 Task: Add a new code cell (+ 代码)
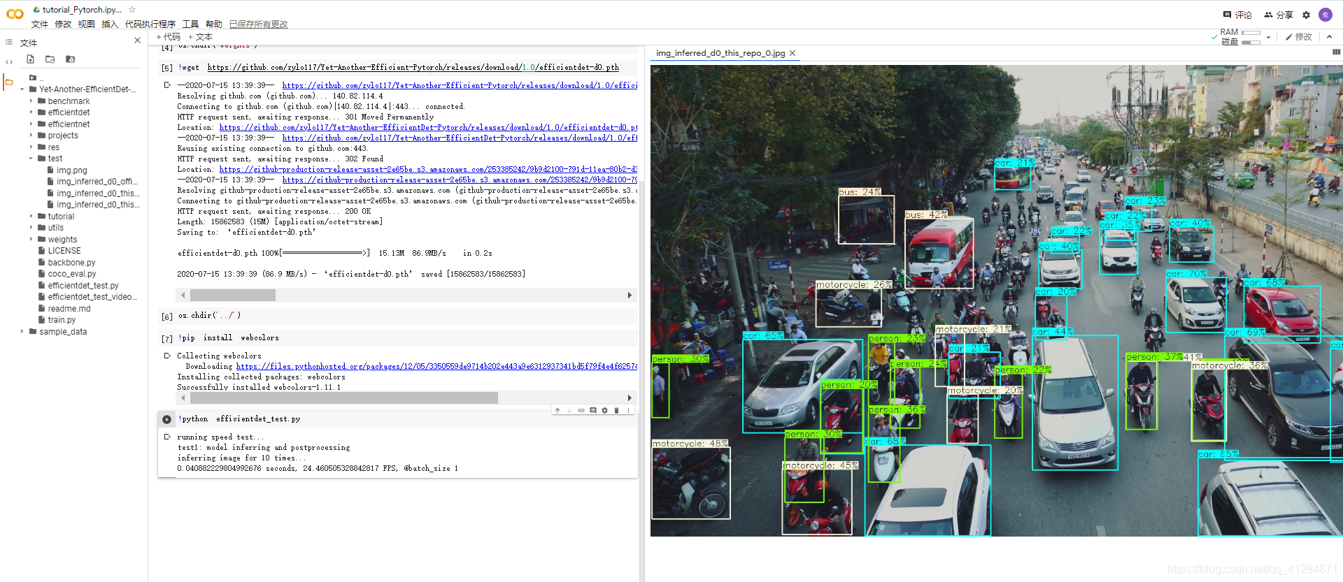tap(169, 37)
